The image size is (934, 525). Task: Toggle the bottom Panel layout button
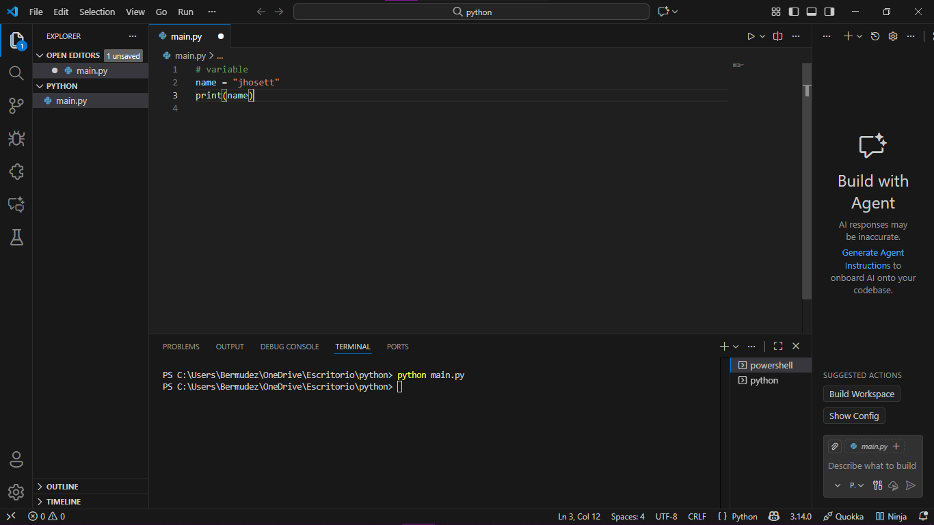(x=812, y=12)
